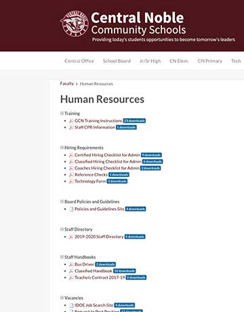Screen dimensions: 244x312
Task: Open the Tech menu item
Action: [236, 61]
